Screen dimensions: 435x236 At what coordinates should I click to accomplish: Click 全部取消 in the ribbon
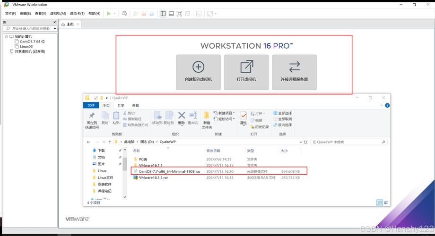click(283, 119)
